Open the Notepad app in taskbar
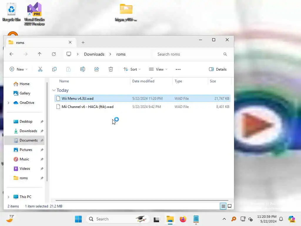Screen dimensions: 301x226 point(196,219)
